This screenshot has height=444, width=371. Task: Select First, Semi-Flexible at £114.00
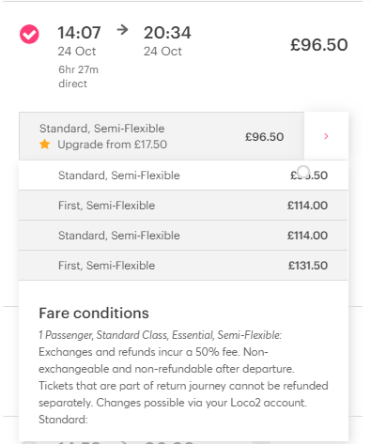click(x=183, y=206)
